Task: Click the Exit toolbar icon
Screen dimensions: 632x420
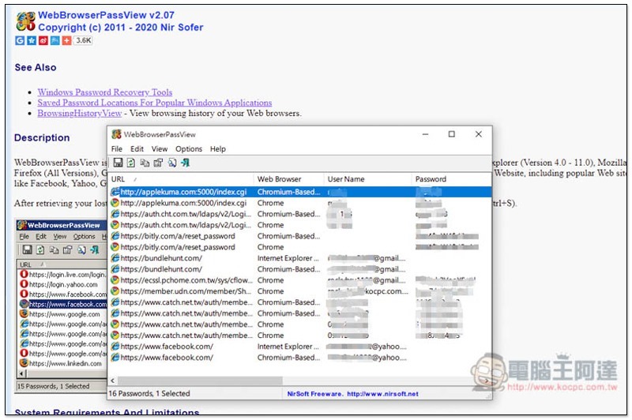Action: click(186, 163)
